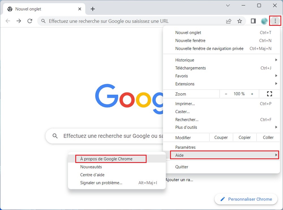Click the Chrome favicon on the tab

(10, 9)
